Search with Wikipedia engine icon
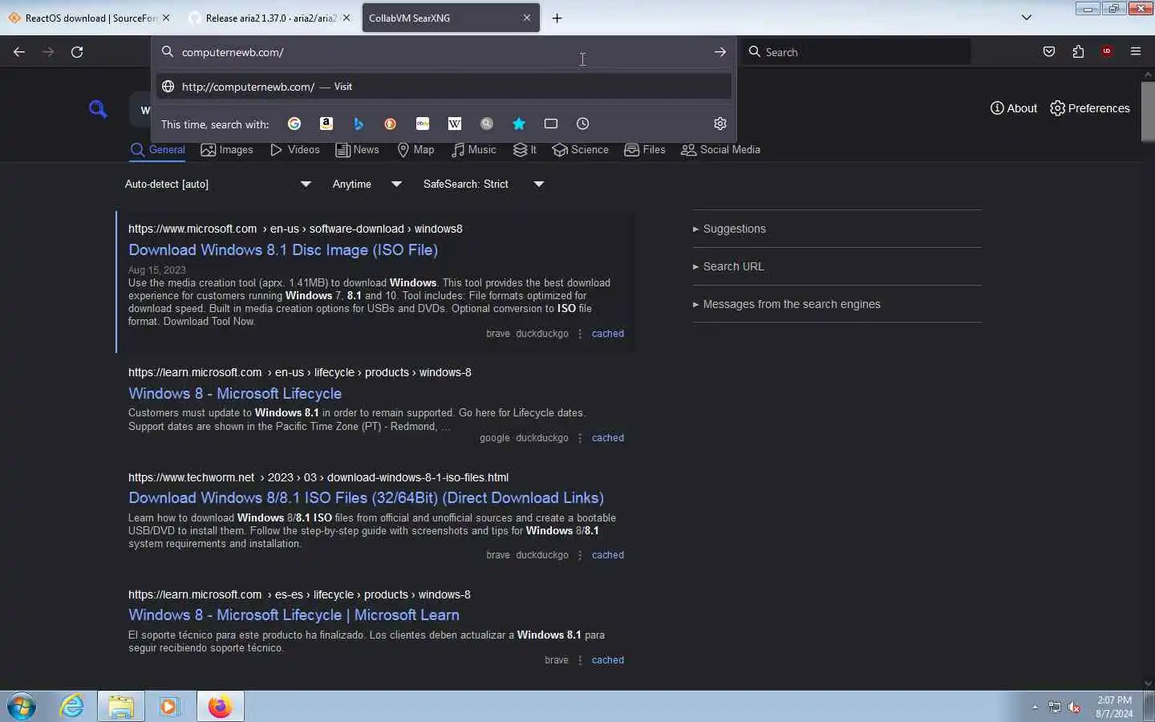Screen dimensions: 1155x722 [x=455, y=124]
